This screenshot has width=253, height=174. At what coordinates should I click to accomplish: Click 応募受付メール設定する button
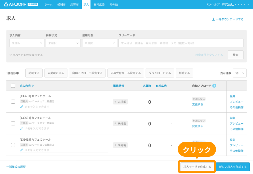(126, 73)
